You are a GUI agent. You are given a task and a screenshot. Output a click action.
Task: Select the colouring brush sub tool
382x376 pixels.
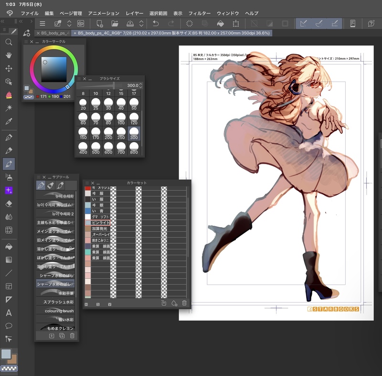[x=58, y=311]
